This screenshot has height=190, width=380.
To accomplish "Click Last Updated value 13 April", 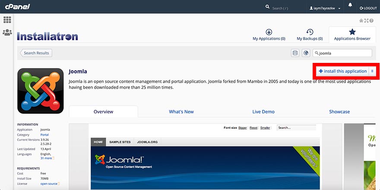I will coord(46,149).
